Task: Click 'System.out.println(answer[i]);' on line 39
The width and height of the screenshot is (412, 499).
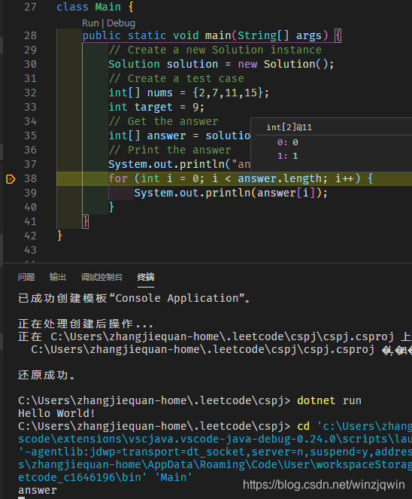Action: (231, 193)
